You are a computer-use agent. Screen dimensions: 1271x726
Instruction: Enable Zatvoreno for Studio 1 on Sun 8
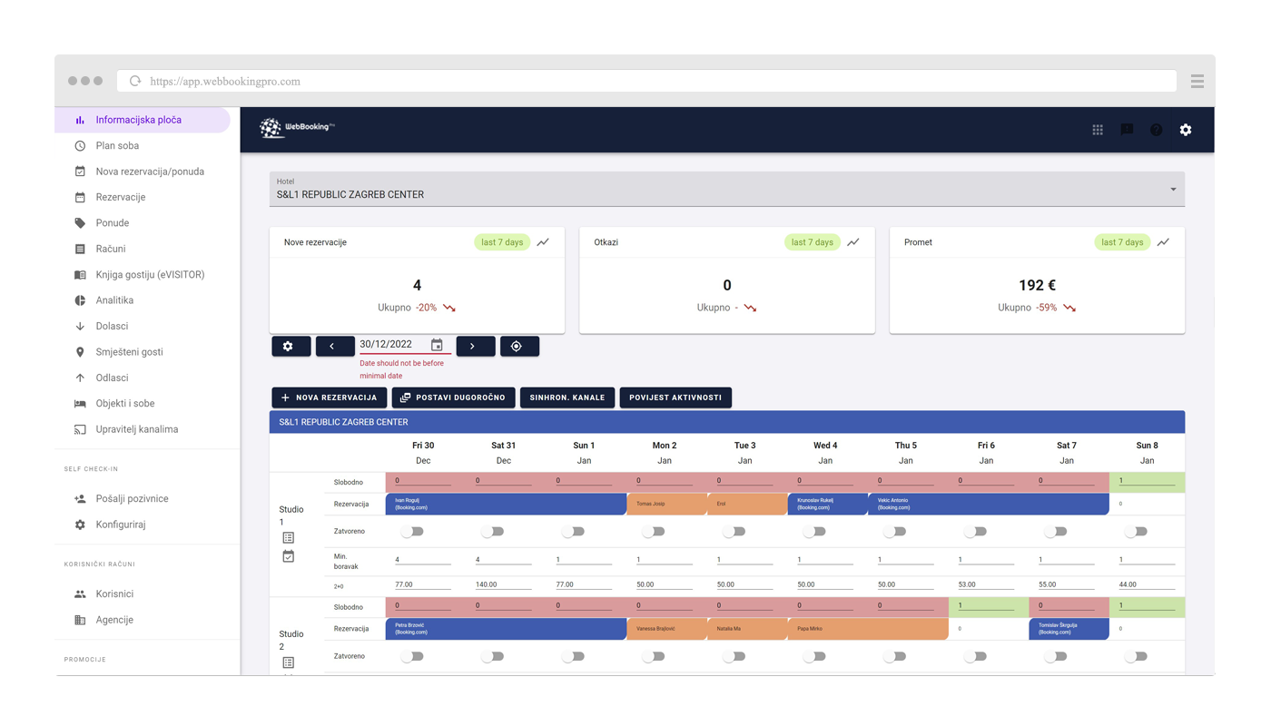tap(1135, 532)
